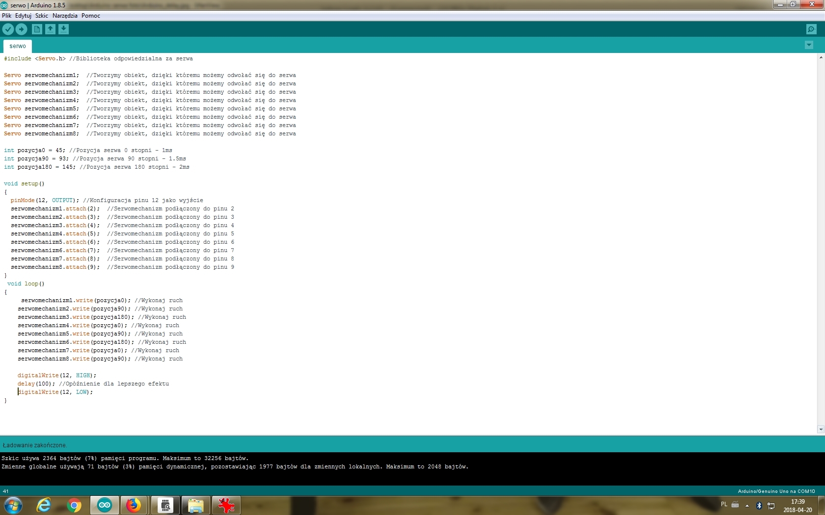Show hidden system tray icons

pos(747,505)
